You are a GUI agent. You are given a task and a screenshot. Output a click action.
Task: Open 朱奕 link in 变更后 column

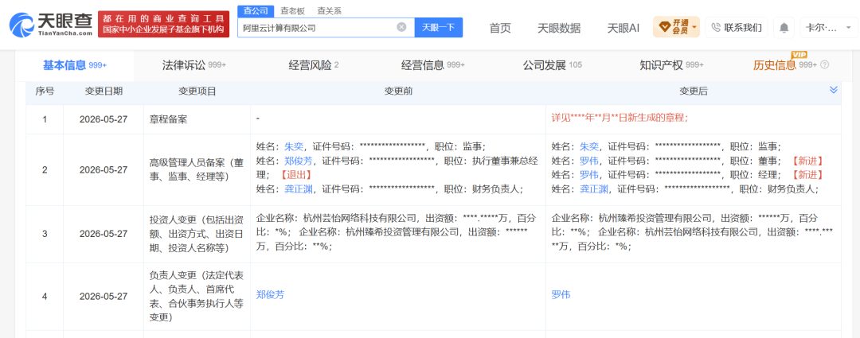589,146
